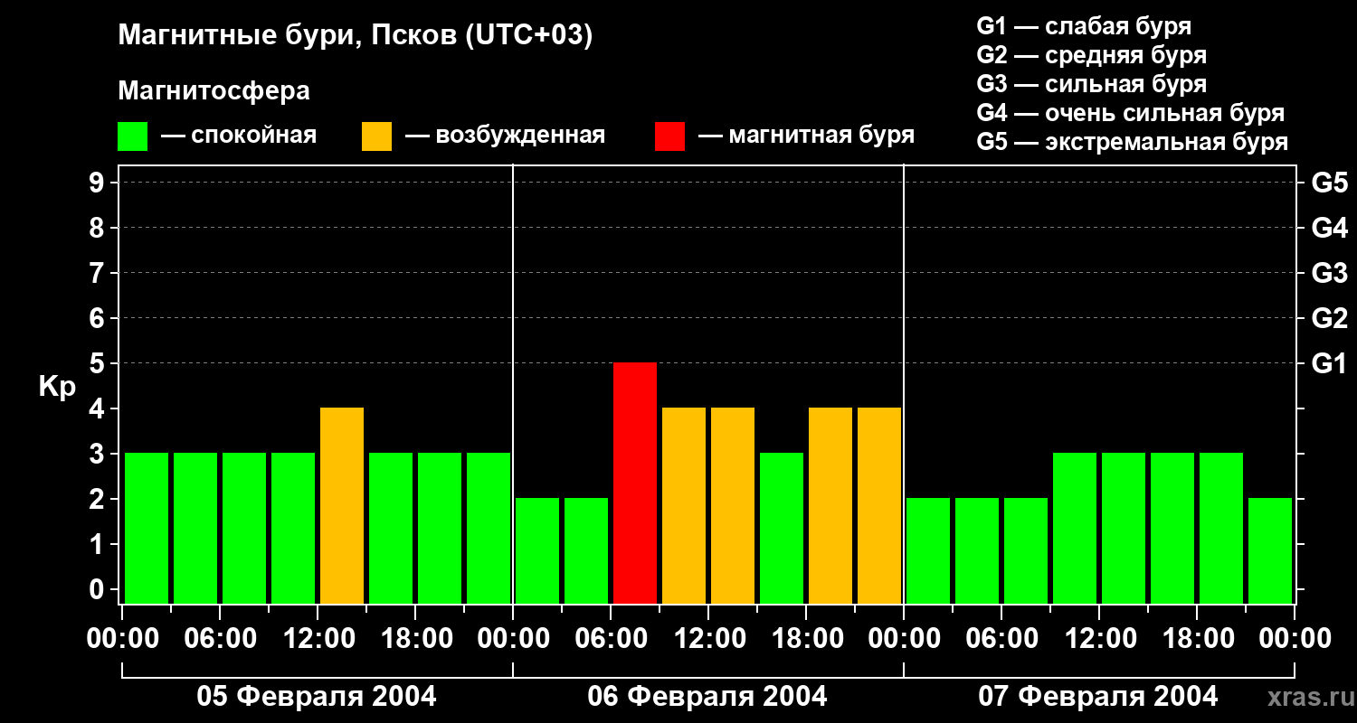Click the green спокойная legend swatch

click(x=132, y=136)
